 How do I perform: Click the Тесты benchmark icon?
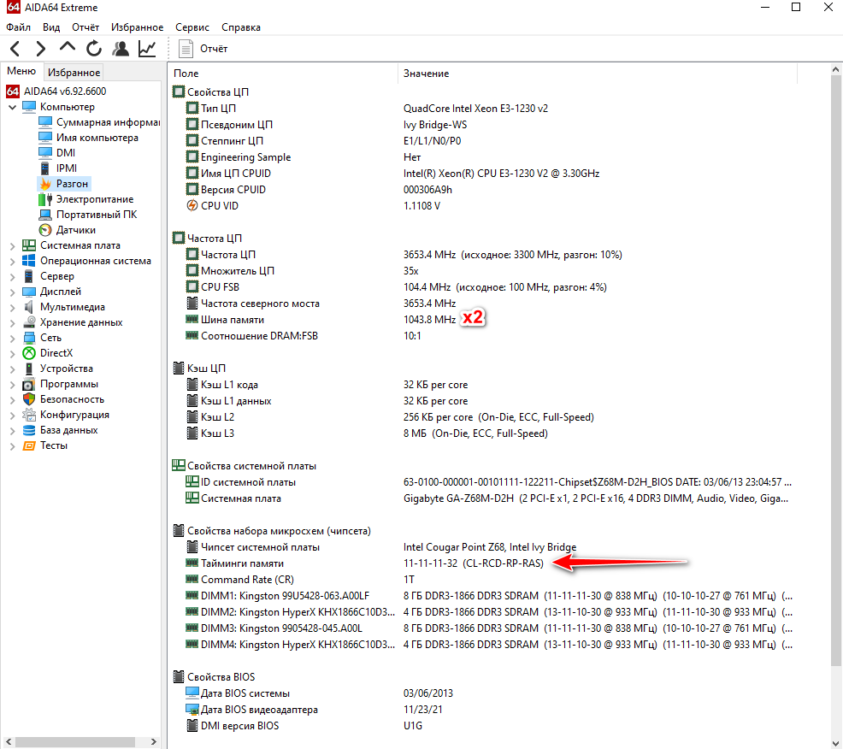[x=29, y=445]
